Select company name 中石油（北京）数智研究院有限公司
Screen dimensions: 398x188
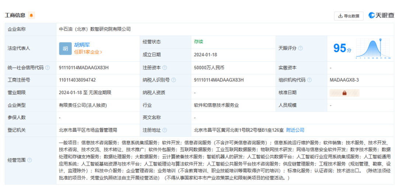(95, 29)
